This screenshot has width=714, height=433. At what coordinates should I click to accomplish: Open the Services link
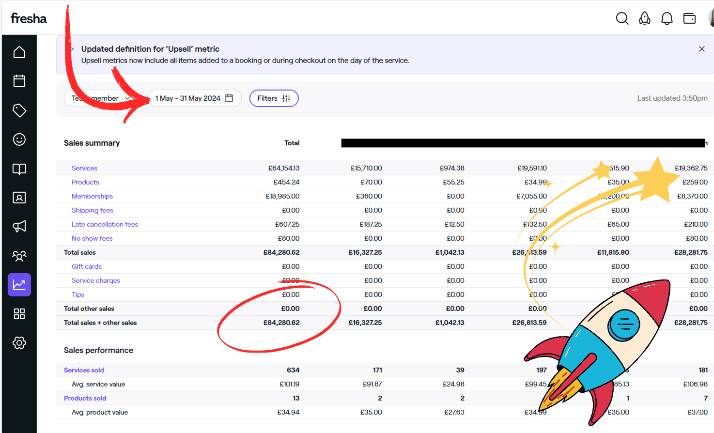click(x=84, y=168)
